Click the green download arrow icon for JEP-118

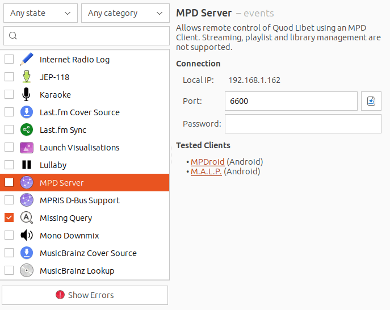pos(27,77)
